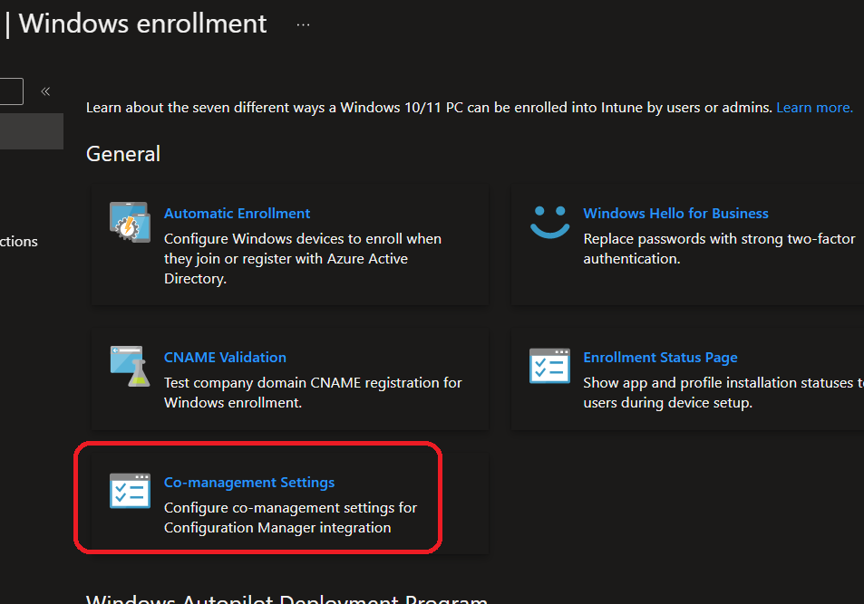Open the Co-management Settings title link
This screenshot has height=604, width=864.
[x=249, y=483]
